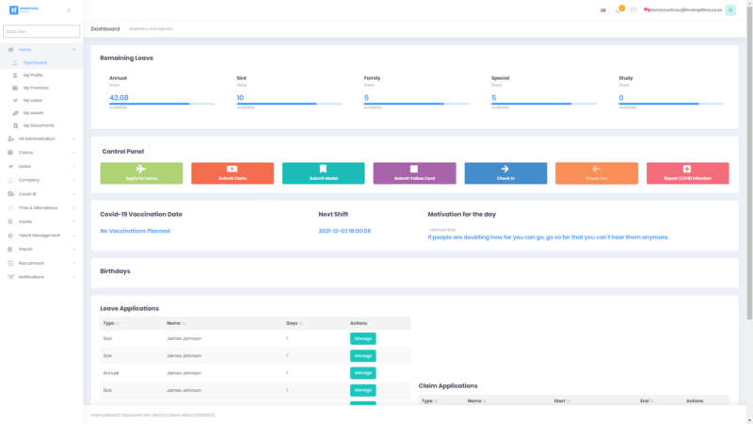
Task: Click the Covid-19 sidebar icon
Action: click(x=10, y=194)
